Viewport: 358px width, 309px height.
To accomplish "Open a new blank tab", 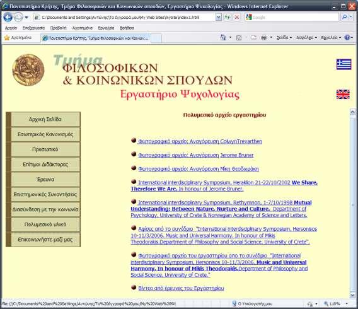I will pyautogui.click(x=156, y=38).
